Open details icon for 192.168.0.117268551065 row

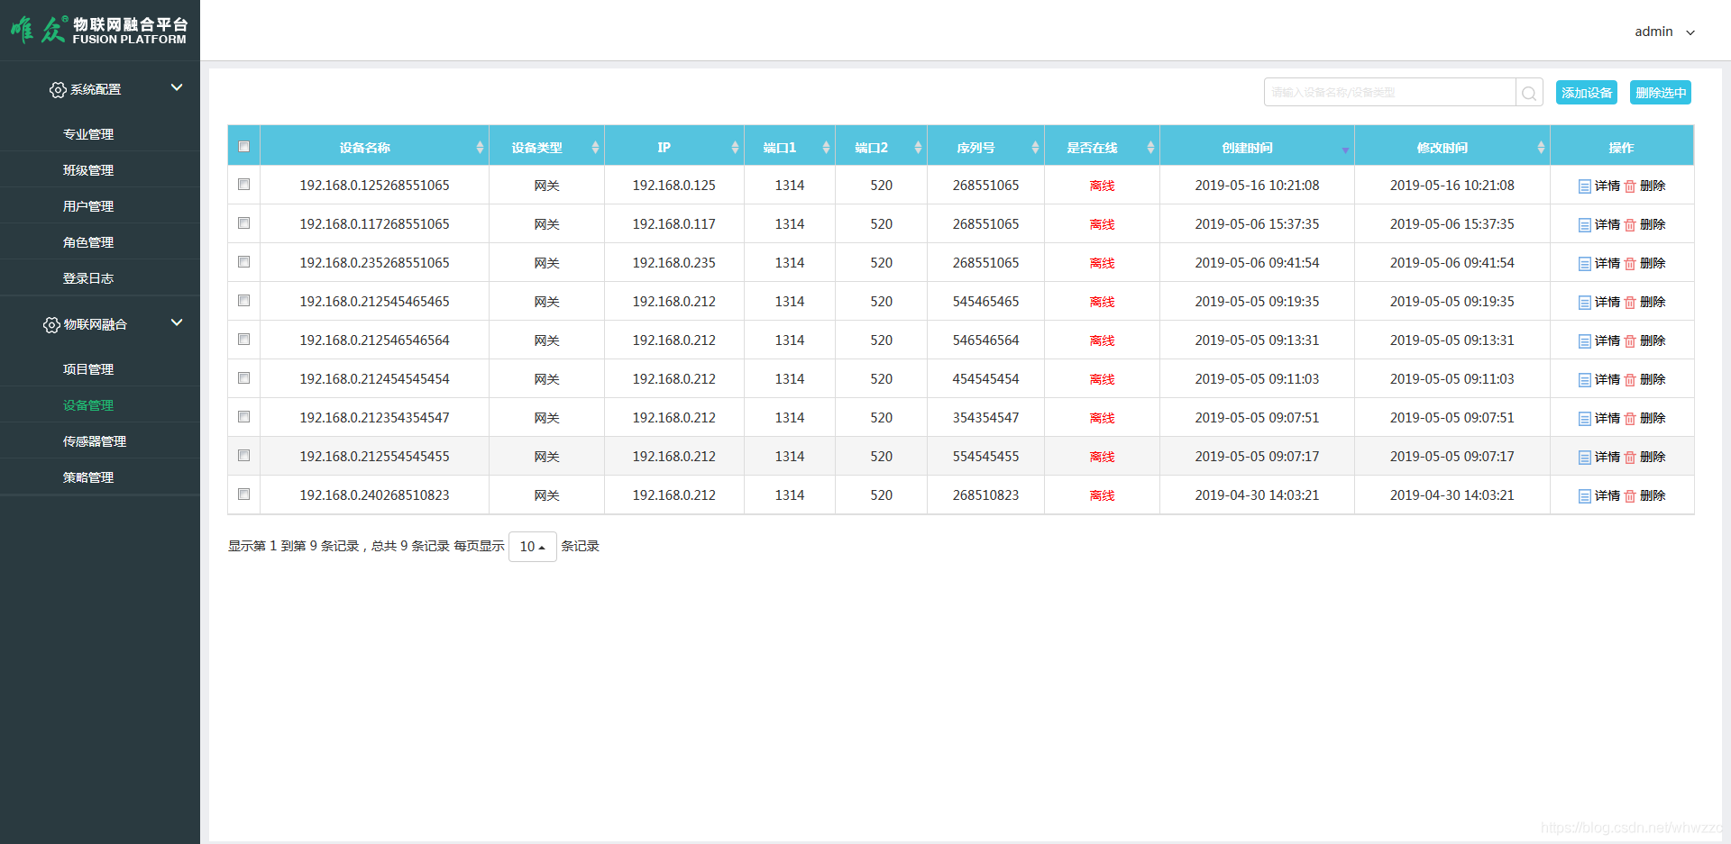pyautogui.click(x=1584, y=225)
